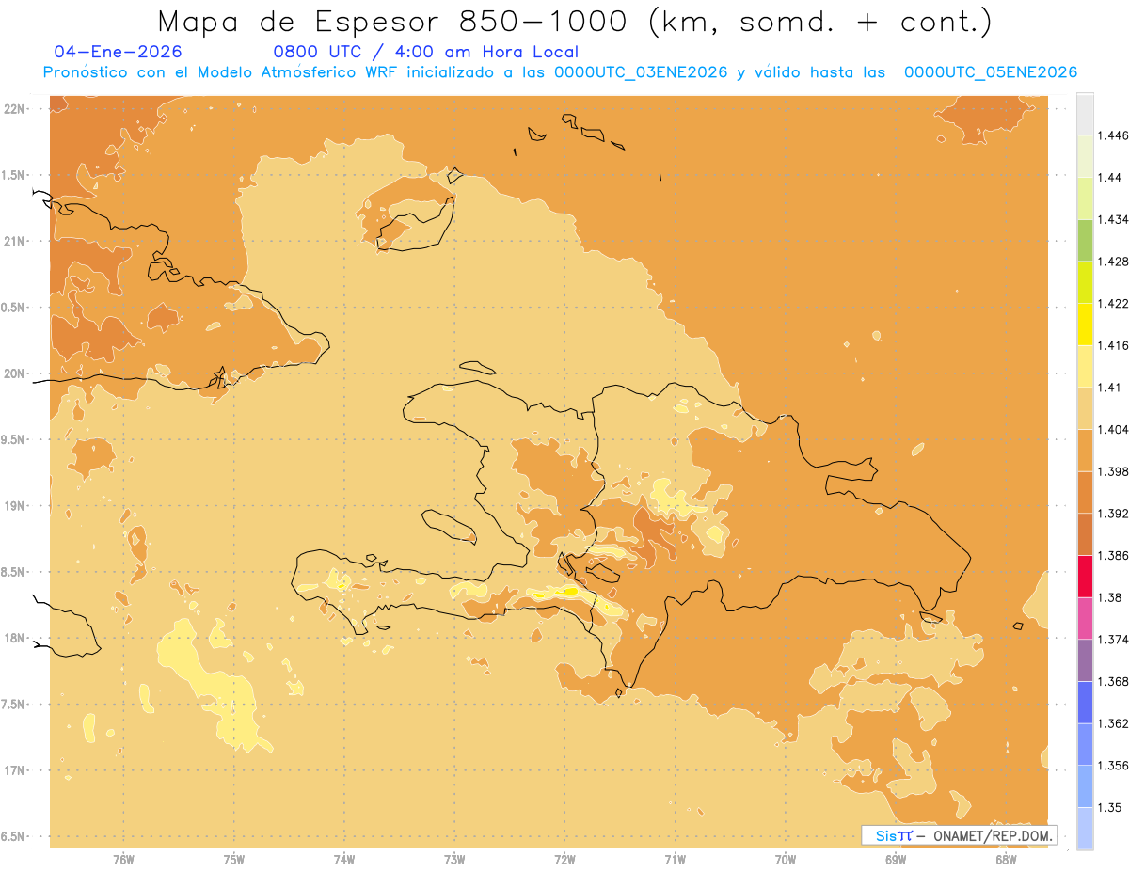Click the legend value '1.41'
This screenshot has width=1129, height=872.
click(x=1109, y=388)
